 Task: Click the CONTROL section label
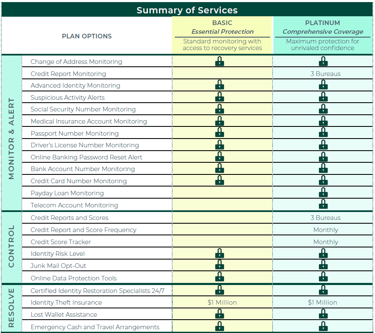pos(11,247)
